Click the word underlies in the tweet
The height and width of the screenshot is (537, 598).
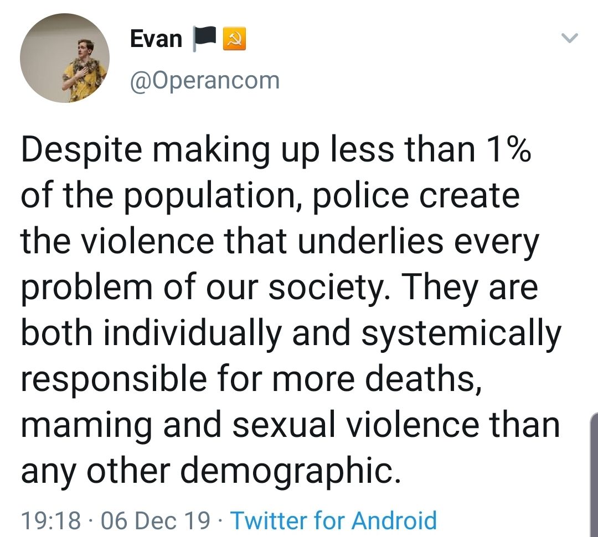370,242
